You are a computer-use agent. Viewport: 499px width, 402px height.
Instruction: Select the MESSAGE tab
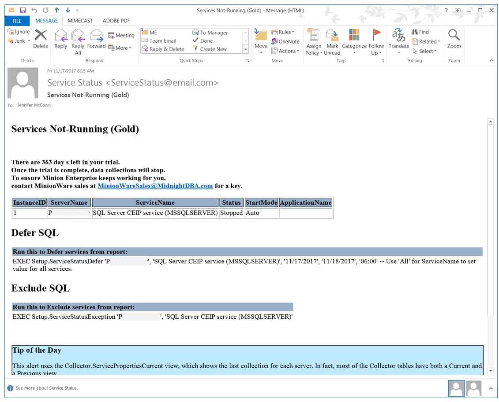pos(46,21)
